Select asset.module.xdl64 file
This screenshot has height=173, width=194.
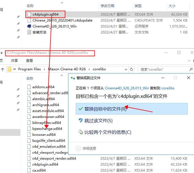(x=48, y=111)
